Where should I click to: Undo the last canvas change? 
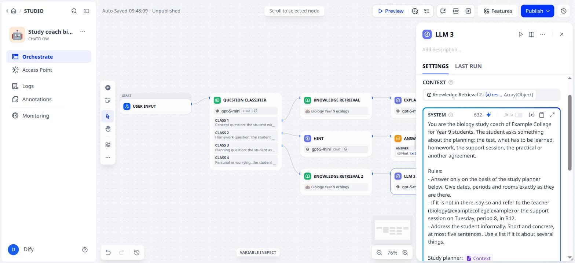coord(108,252)
